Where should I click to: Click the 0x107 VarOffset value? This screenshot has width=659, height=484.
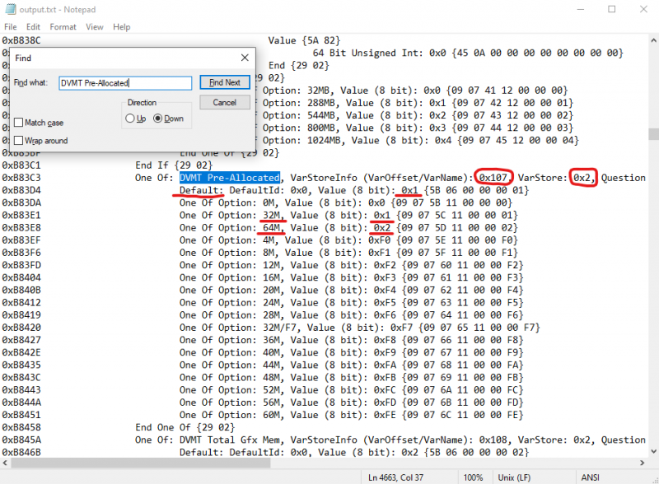point(493,178)
